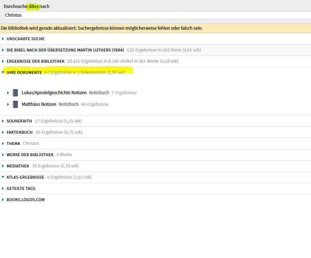Image resolution: width=311 pixels, height=258 pixels.
Task: Expand the Thema Christus section
Action: point(3,143)
